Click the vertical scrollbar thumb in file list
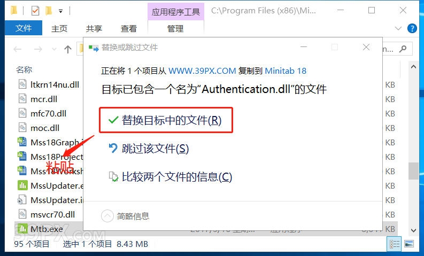The width and height of the screenshot is (424, 256). pyautogui.click(x=413, y=171)
